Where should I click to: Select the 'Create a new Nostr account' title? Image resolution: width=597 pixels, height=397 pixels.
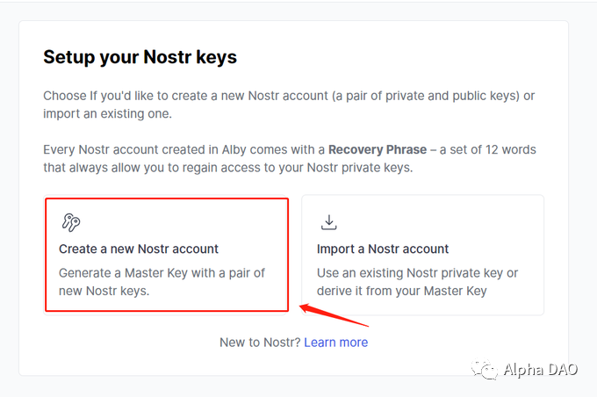click(139, 249)
